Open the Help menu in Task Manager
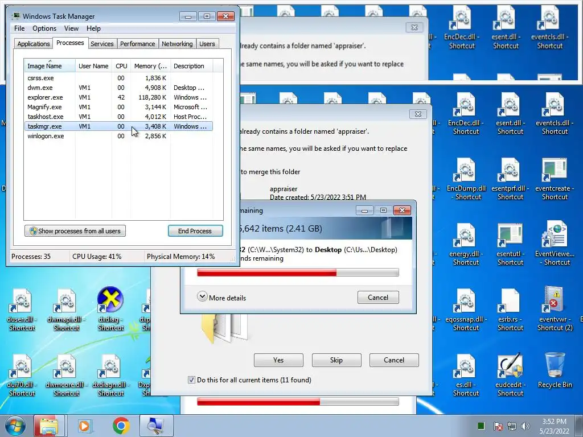Image resolution: width=583 pixels, height=437 pixels. pyautogui.click(x=93, y=28)
